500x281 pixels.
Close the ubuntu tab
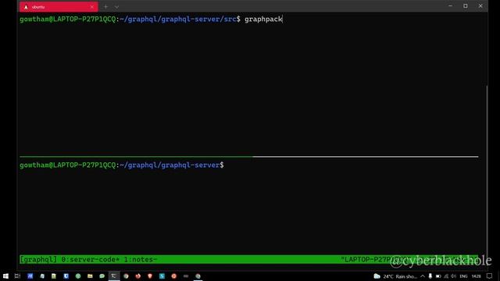pyautogui.click(x=92, y=7)
